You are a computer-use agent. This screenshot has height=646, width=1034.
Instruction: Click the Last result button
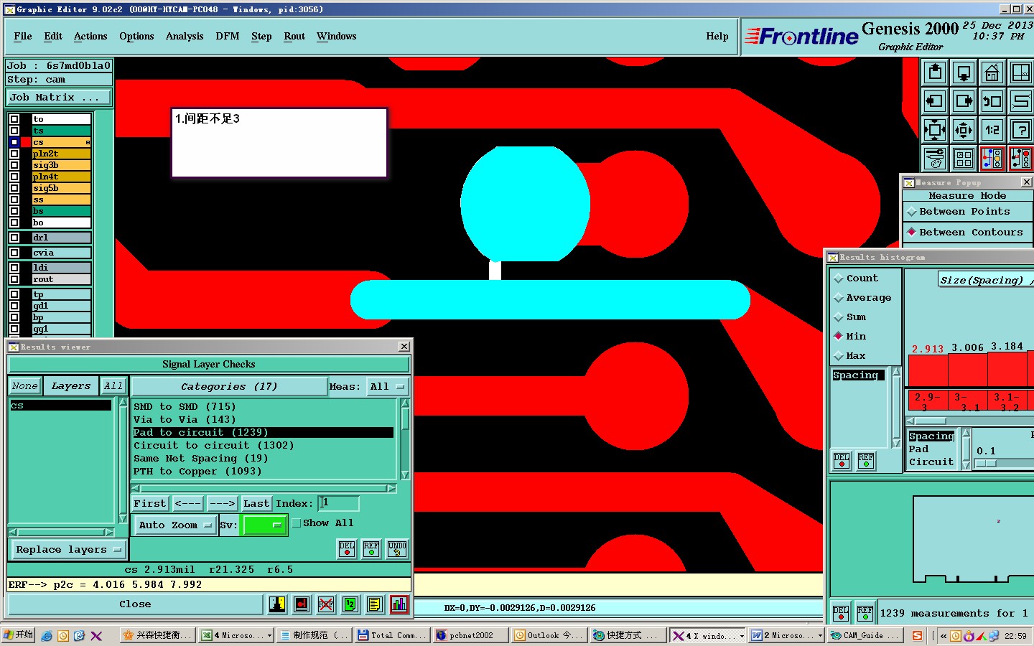click(256, 504)
